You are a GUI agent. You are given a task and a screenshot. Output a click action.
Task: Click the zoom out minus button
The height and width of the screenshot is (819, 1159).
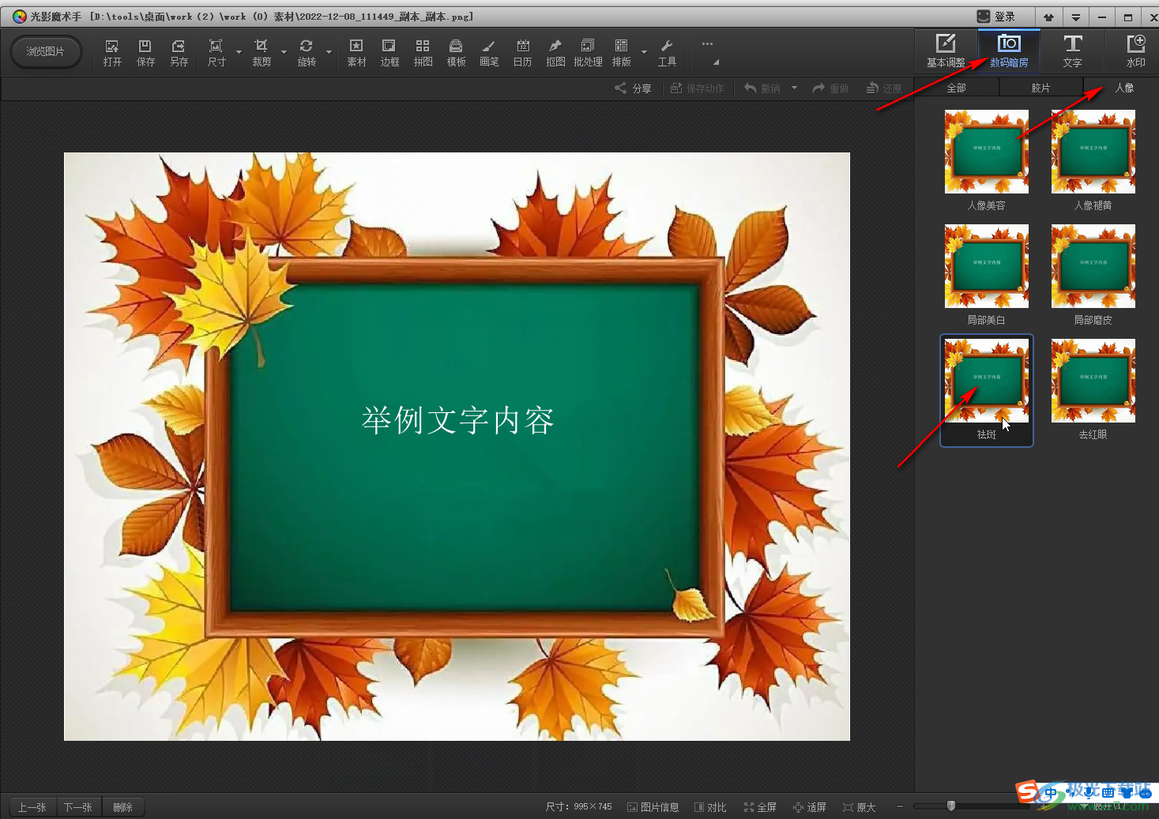[x=899, y=806]
